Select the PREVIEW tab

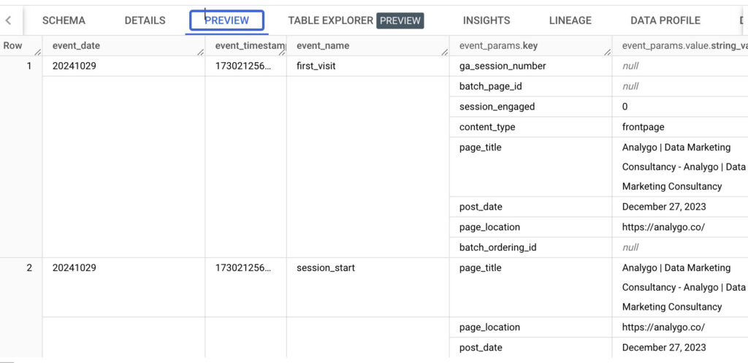tap(226, 20)
